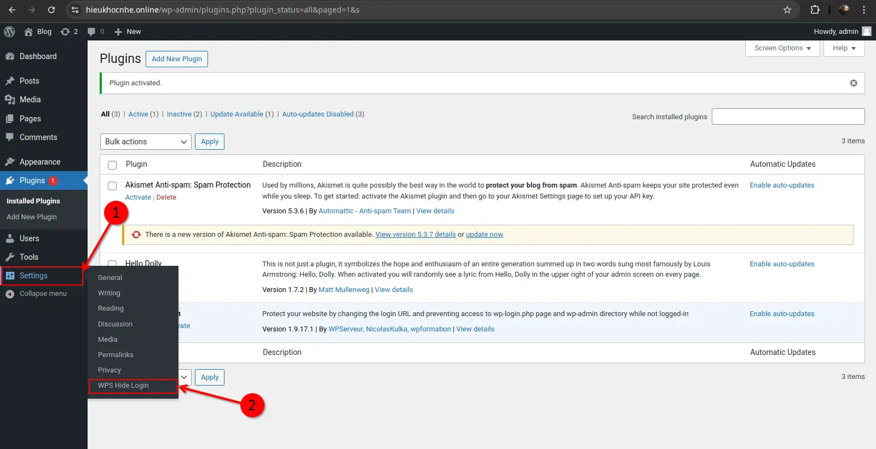Open the Matt Mullenweg author link
The image size is (876, 449).
pos(344,290)
